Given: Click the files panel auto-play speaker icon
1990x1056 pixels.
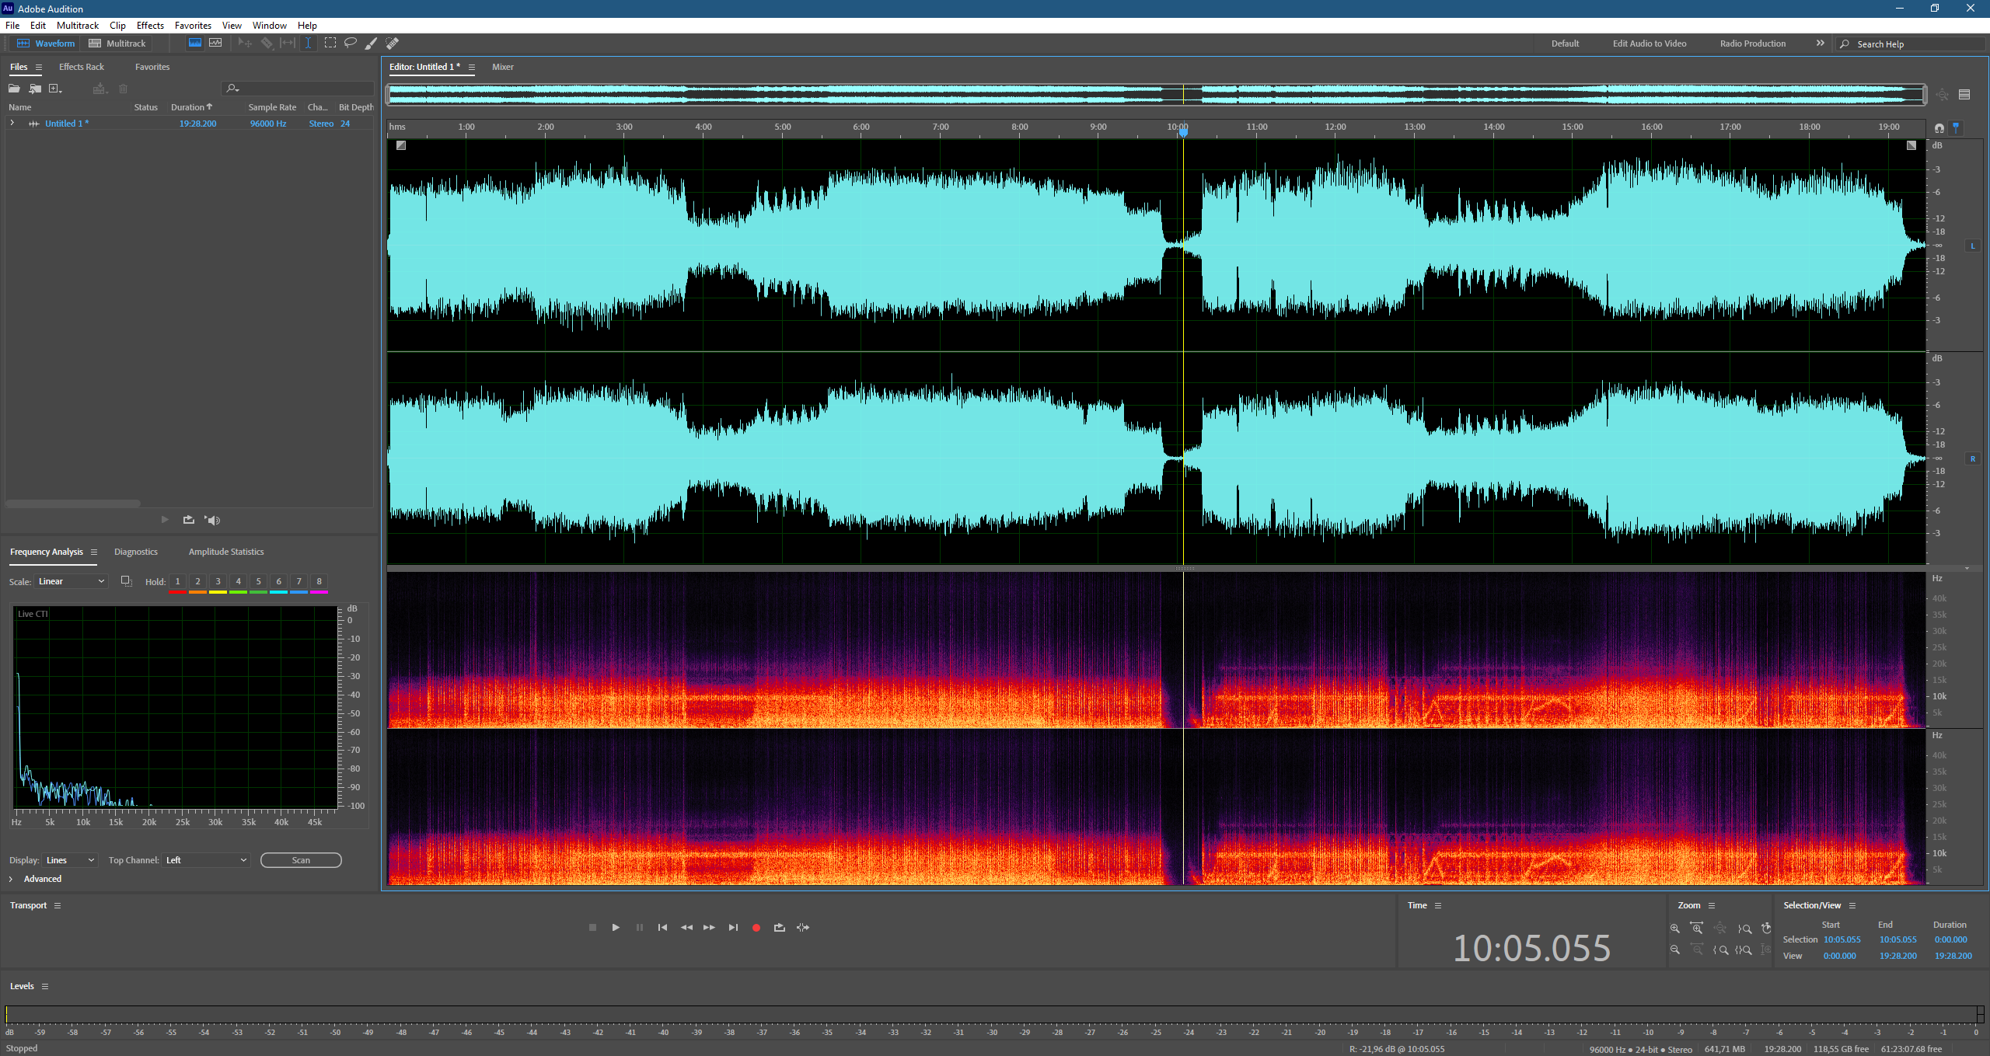Looking at the screenshot, I should (x=212, y=520).
